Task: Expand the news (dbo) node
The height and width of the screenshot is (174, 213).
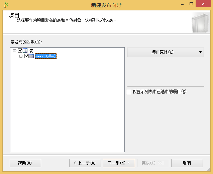Action: 21,56
